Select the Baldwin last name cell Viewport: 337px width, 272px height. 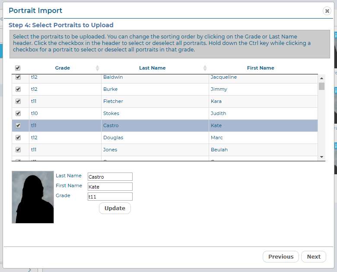[x=155, y=78]
